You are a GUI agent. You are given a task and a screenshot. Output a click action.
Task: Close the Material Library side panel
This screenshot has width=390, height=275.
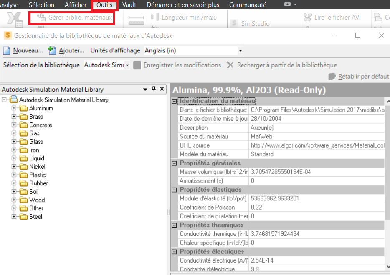162,89
